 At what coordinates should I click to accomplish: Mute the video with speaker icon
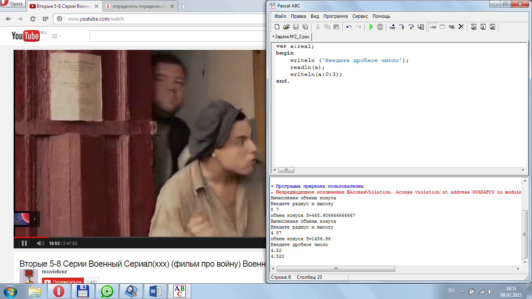pos(40,243)
